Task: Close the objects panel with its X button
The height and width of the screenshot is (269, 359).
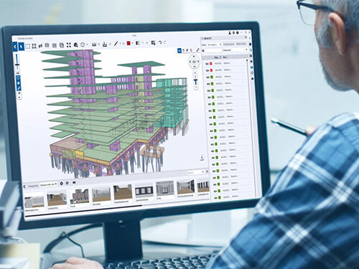Action: pyautogui.click(x=246, y=37)
